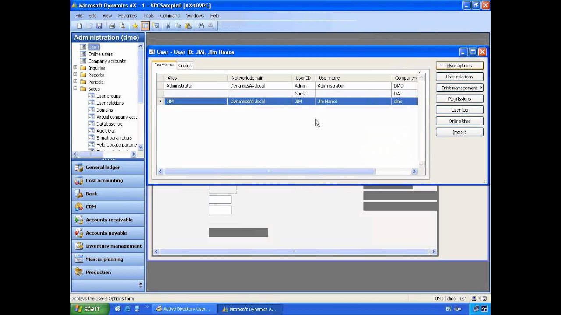The image size is (561, 315).
Task: Open Database log in Setup tree
Action: point(109,124)
